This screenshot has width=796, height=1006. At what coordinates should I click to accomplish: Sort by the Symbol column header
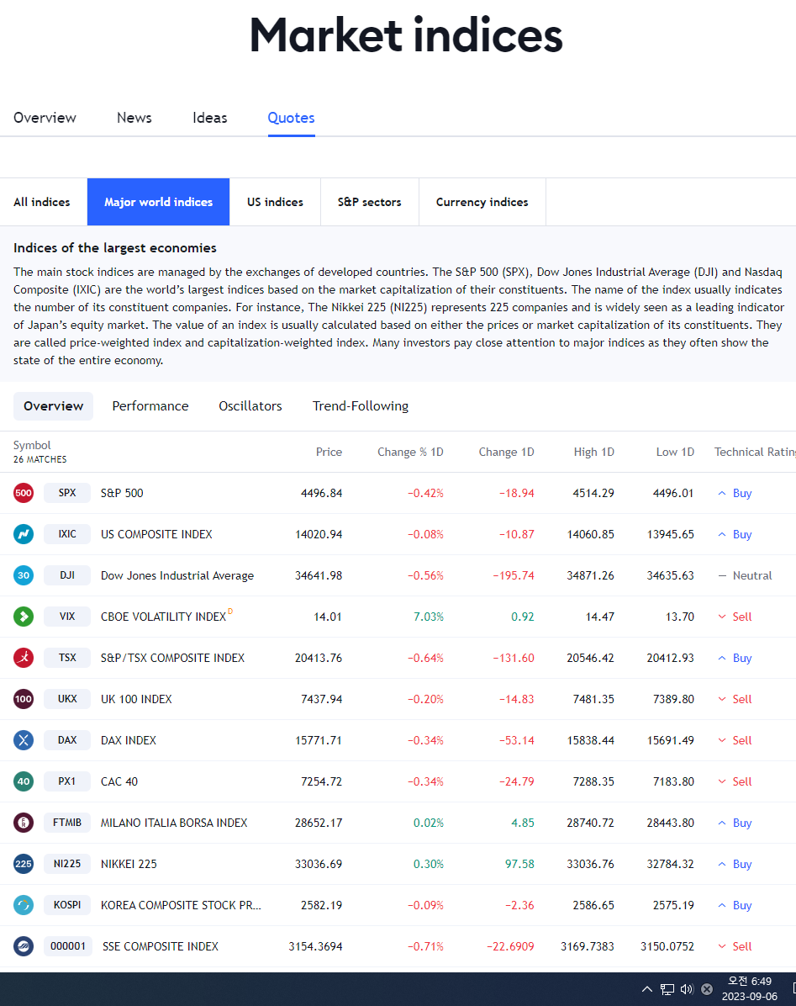pyautogui.click(x=32, y=445)
